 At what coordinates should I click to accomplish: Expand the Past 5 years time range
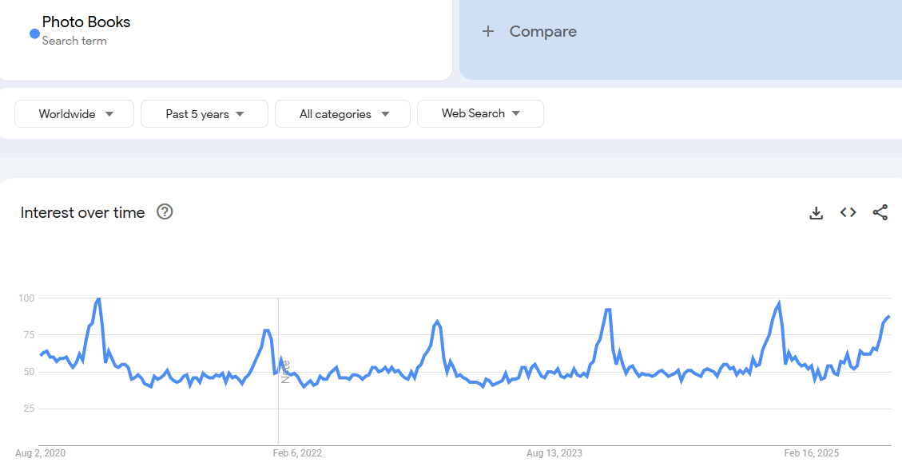(204, 114)
